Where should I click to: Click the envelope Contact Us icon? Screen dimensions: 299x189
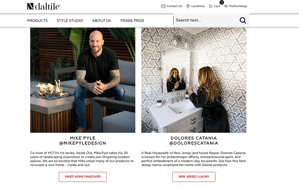[x=163, y=6]
